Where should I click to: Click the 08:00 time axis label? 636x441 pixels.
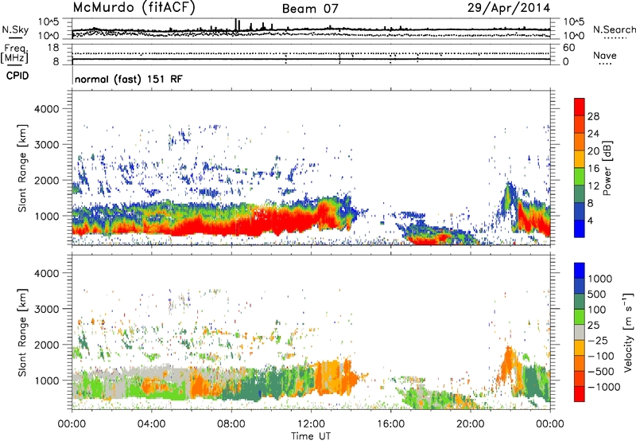(x=231, y=424)
